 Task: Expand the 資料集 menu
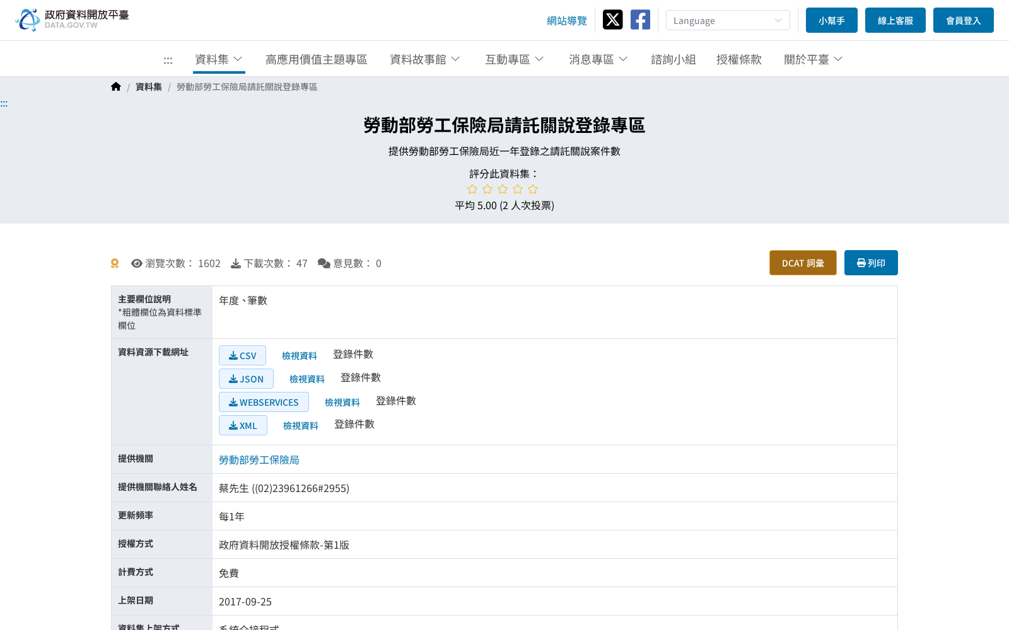pyautogui.click(x=219, y=59)
